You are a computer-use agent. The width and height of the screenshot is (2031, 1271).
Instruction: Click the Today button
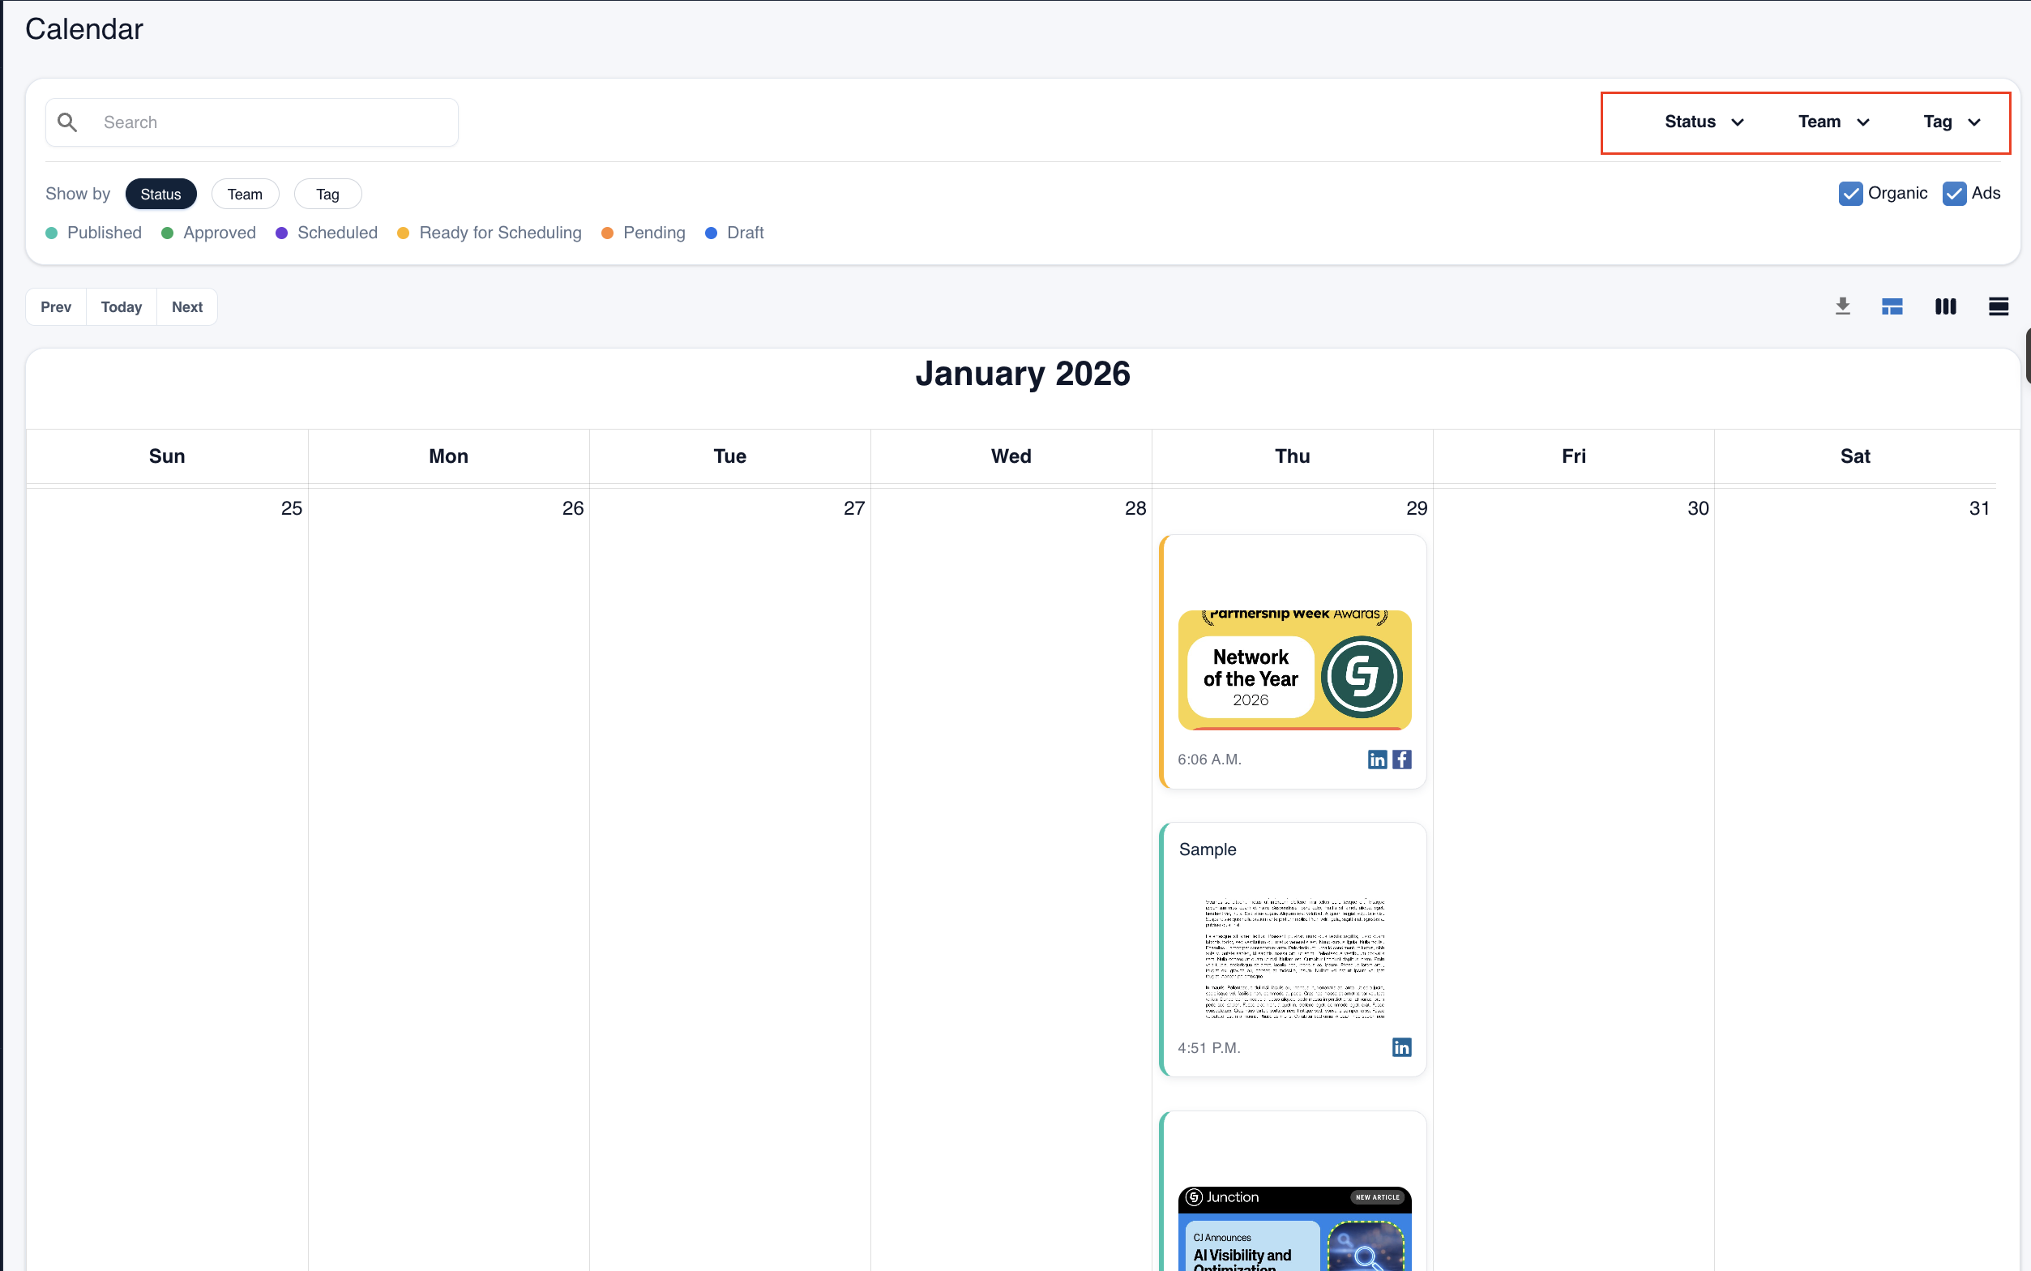pyautogui.click(x=121, y=306)
